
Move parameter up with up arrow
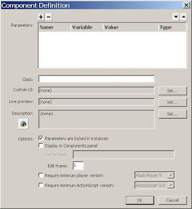[x=184, y=17]
